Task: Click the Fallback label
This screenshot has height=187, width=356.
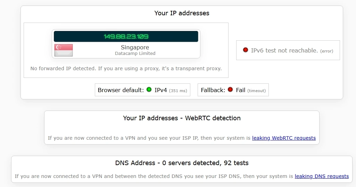Action: coord(213,90)
